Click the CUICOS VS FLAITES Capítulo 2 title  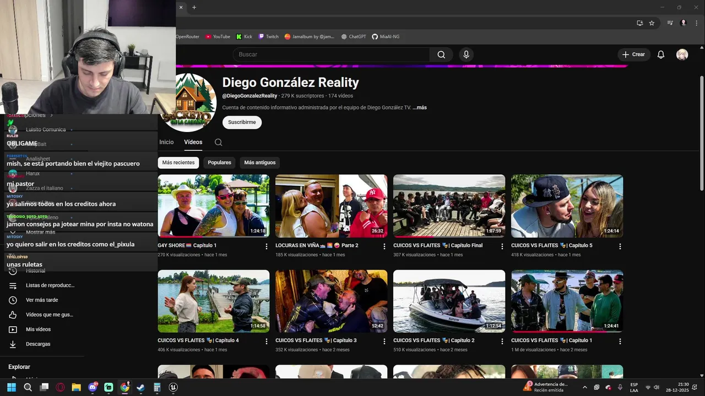click(434, 340)
